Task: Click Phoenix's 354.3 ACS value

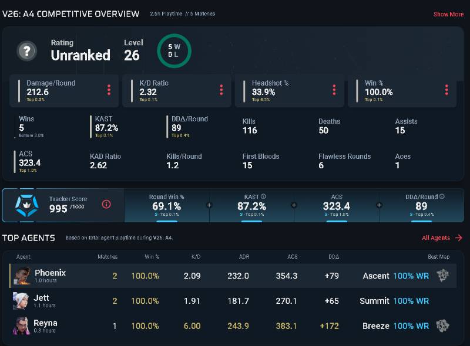Action: click(x=287, y=276)
